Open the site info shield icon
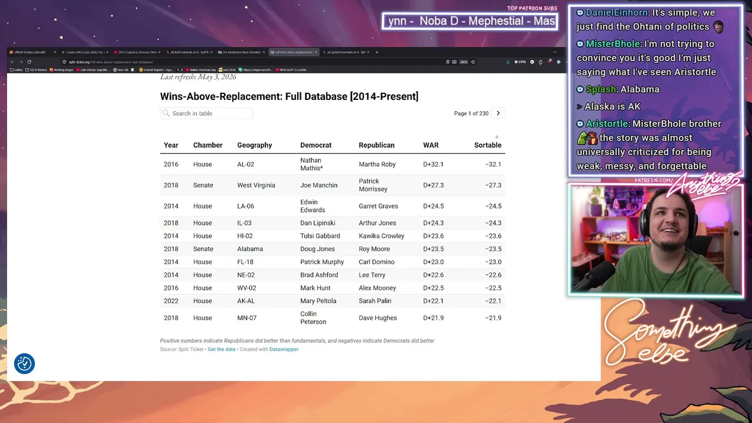Image resolution: width=752 pixels, height=423 pixels. tap(64, 62)
